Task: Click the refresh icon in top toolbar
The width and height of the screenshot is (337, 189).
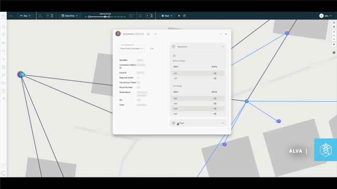Action: pyautogui.click(x=185, y=16)
